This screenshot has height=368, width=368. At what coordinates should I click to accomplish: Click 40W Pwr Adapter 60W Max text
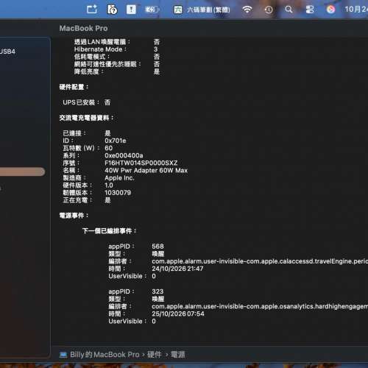point(146,170)
